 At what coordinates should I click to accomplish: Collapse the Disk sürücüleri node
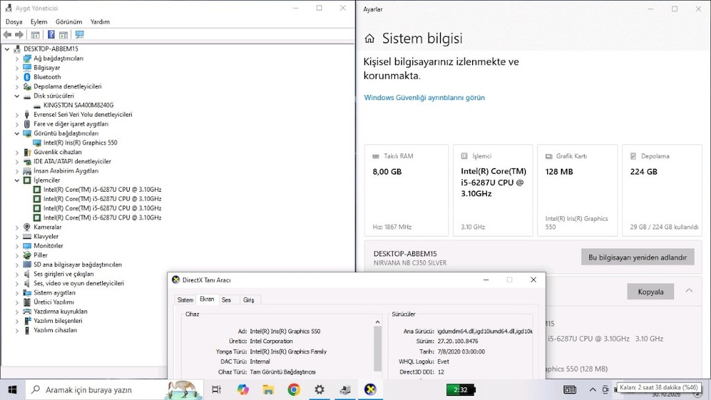point(17,96)
